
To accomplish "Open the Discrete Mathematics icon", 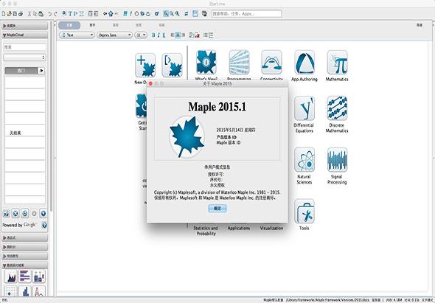I will click(x=337, y=108).
